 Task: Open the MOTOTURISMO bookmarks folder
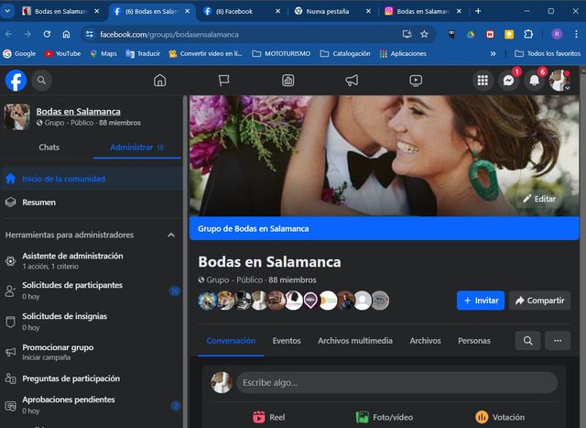pos(281,53)
